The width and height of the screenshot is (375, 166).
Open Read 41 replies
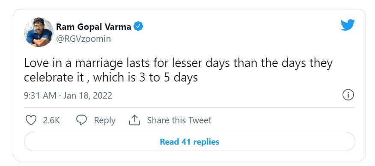coord(189,142)
